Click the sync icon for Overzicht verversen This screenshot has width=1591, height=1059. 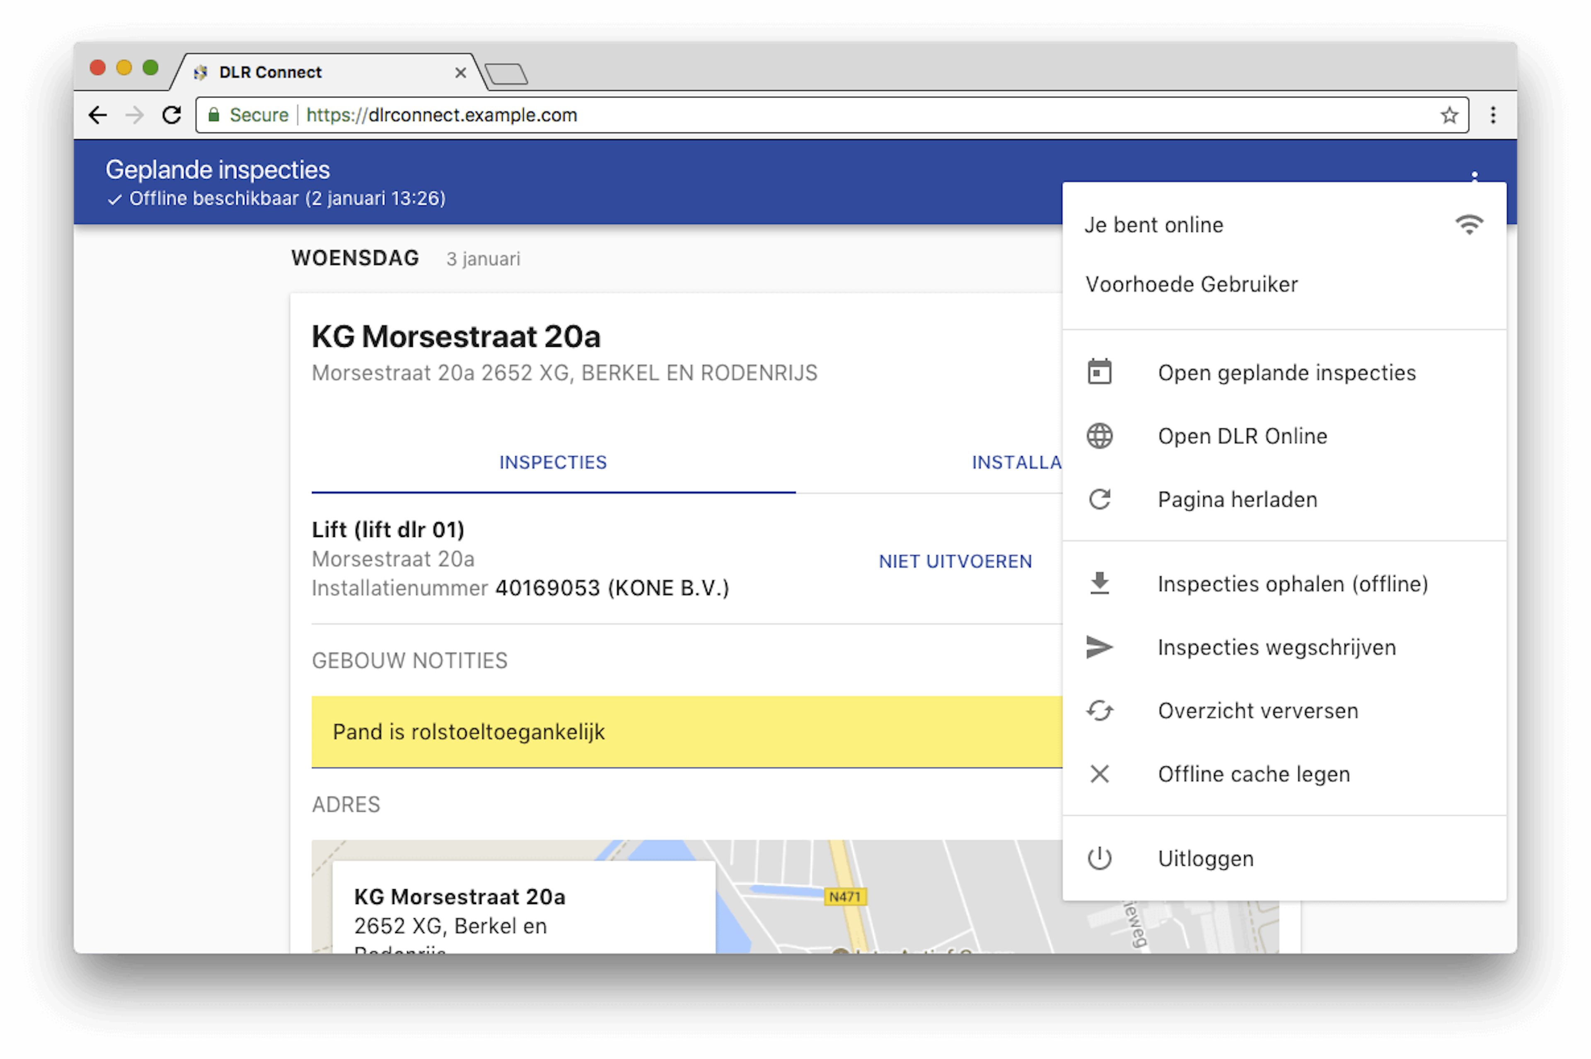(x=1100, y=710)
